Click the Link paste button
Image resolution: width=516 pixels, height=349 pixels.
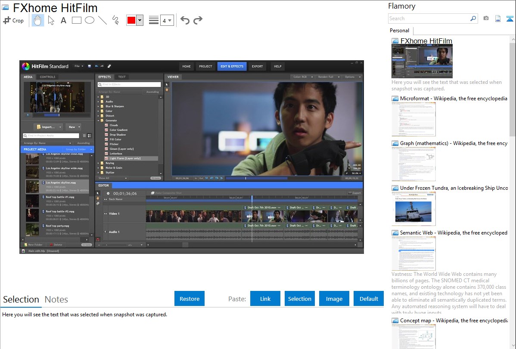[265, 299]
